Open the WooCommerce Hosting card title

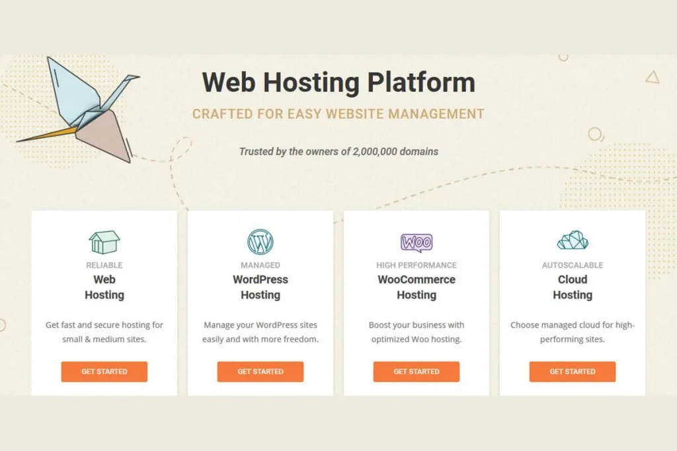tap(417, 287)
